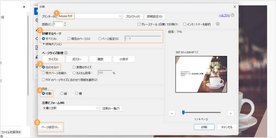The height and width of the screenshot is (138, 276).
Task: Select 合わせる radio option
Action: coord(43,67)
